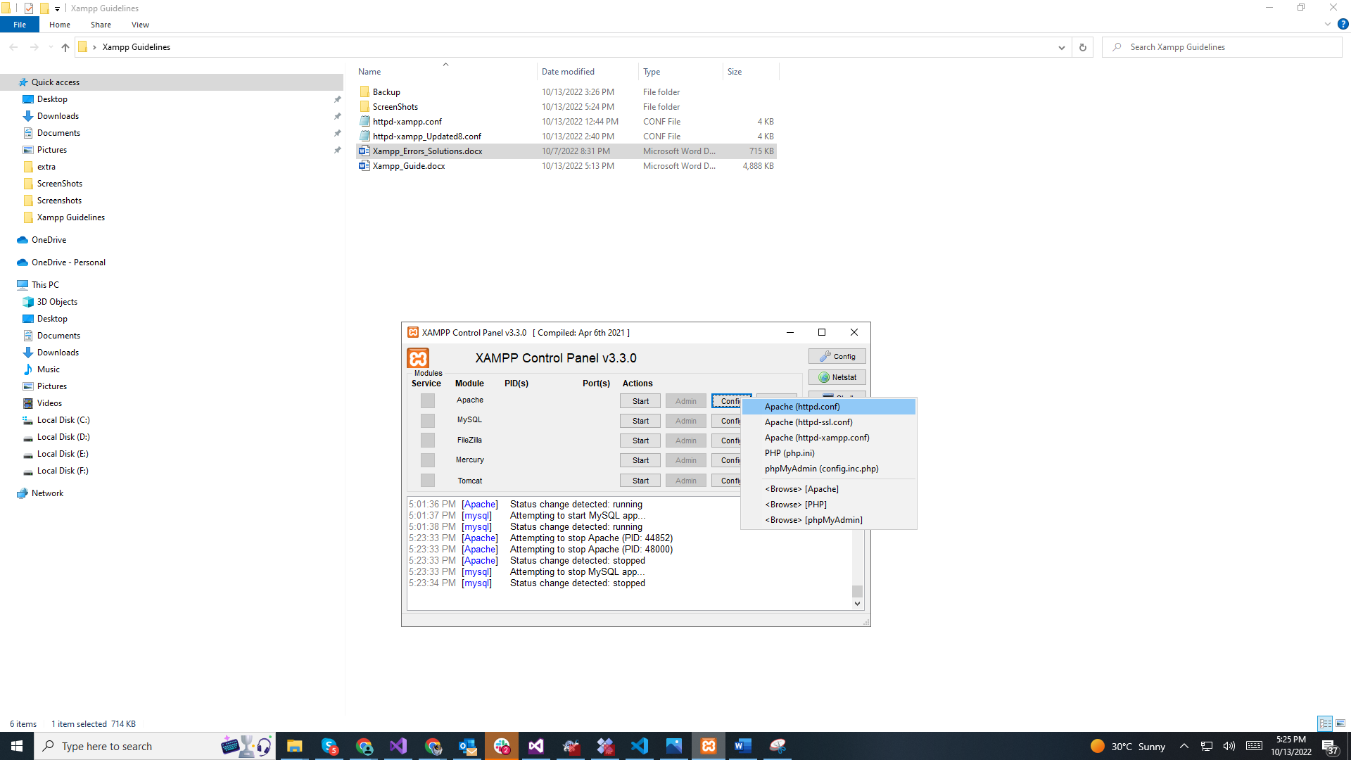Start the FileZilla module
This screenshot has height=760, width=1351.
tap(640, 441)
